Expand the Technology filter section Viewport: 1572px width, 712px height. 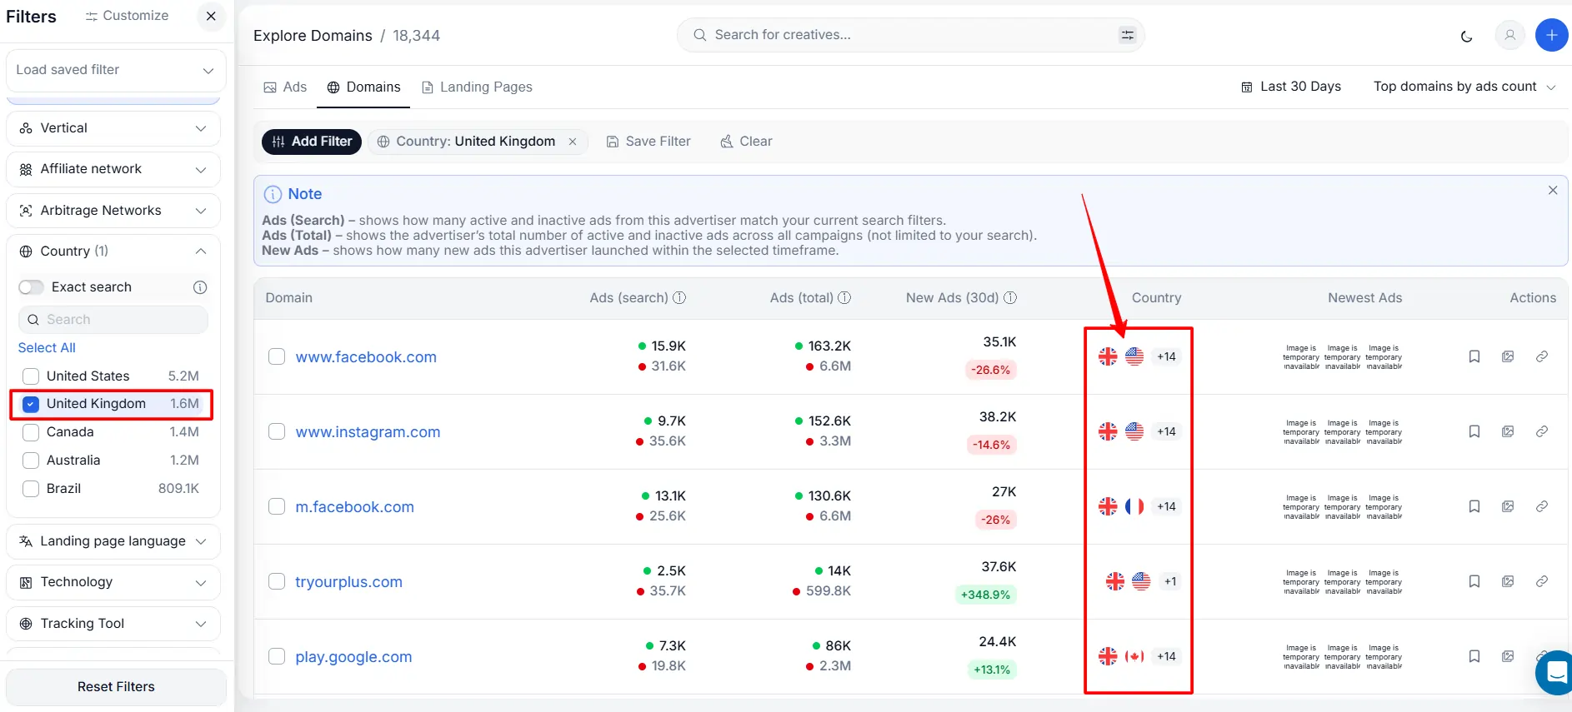[x=113, y=582]
